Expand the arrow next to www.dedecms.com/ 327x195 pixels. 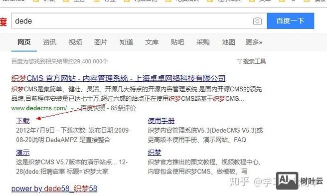(x=72, y=108)
